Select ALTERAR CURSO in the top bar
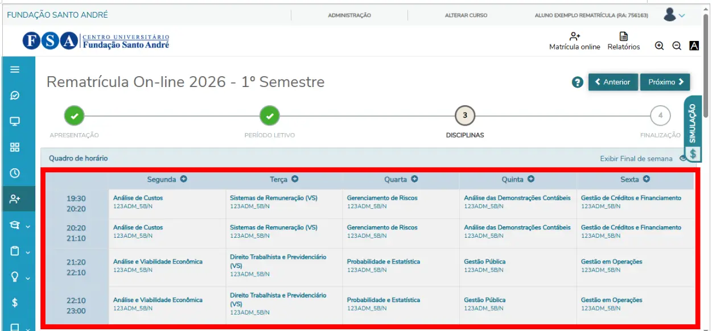 point(466,15)
